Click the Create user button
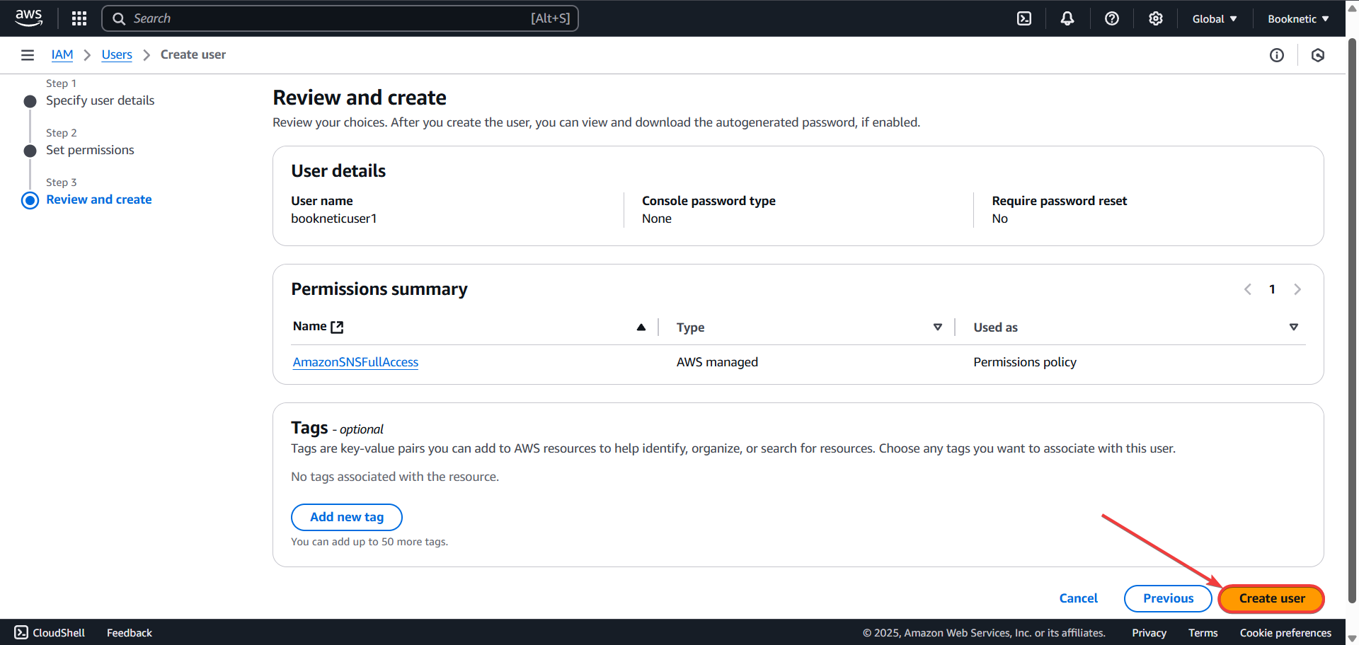 [x=1272, y=598]
